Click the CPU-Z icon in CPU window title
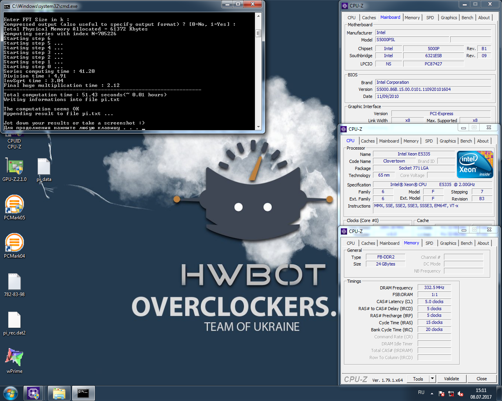 point(344,129)
